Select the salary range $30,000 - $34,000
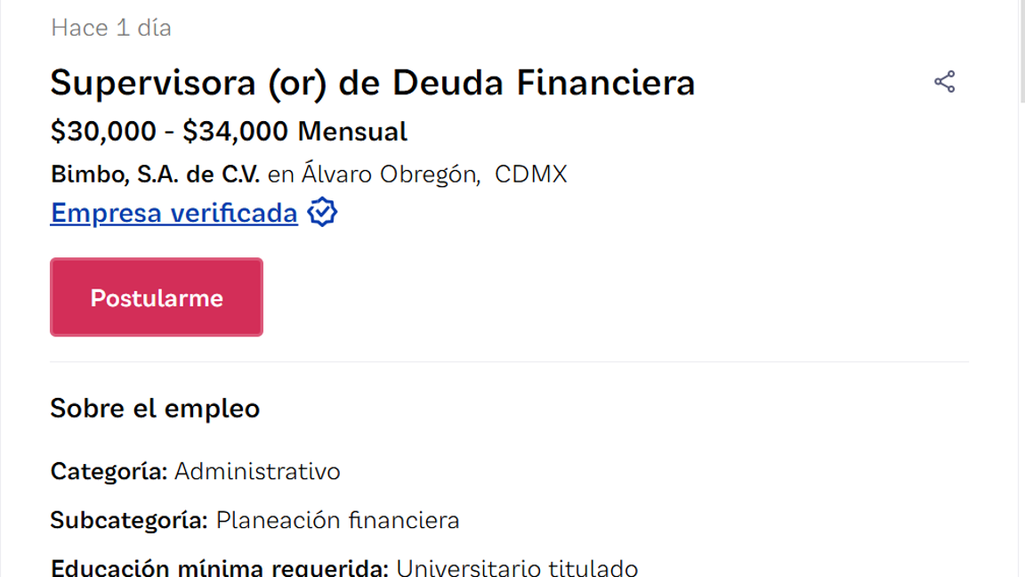1025x577 pixels. point(167,131)
